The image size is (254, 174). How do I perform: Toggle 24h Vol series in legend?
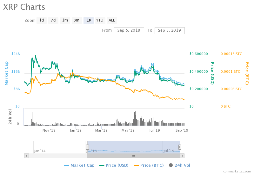coord(179,165)
